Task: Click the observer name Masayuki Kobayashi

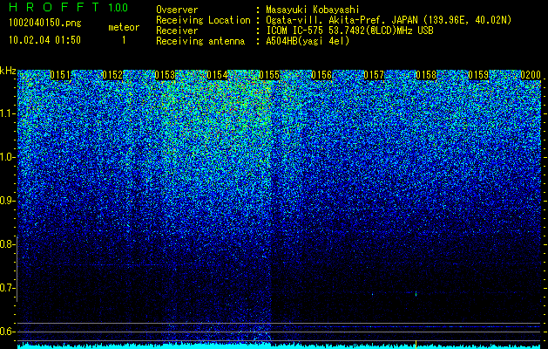Action: (x=313, y=10)
